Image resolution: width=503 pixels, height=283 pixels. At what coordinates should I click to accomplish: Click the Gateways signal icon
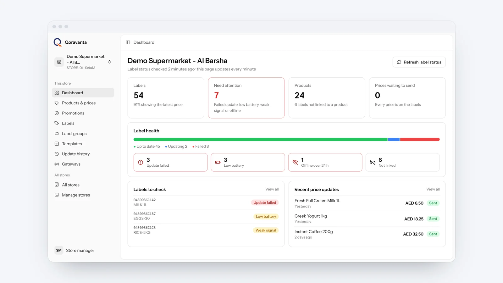(57, 164)
